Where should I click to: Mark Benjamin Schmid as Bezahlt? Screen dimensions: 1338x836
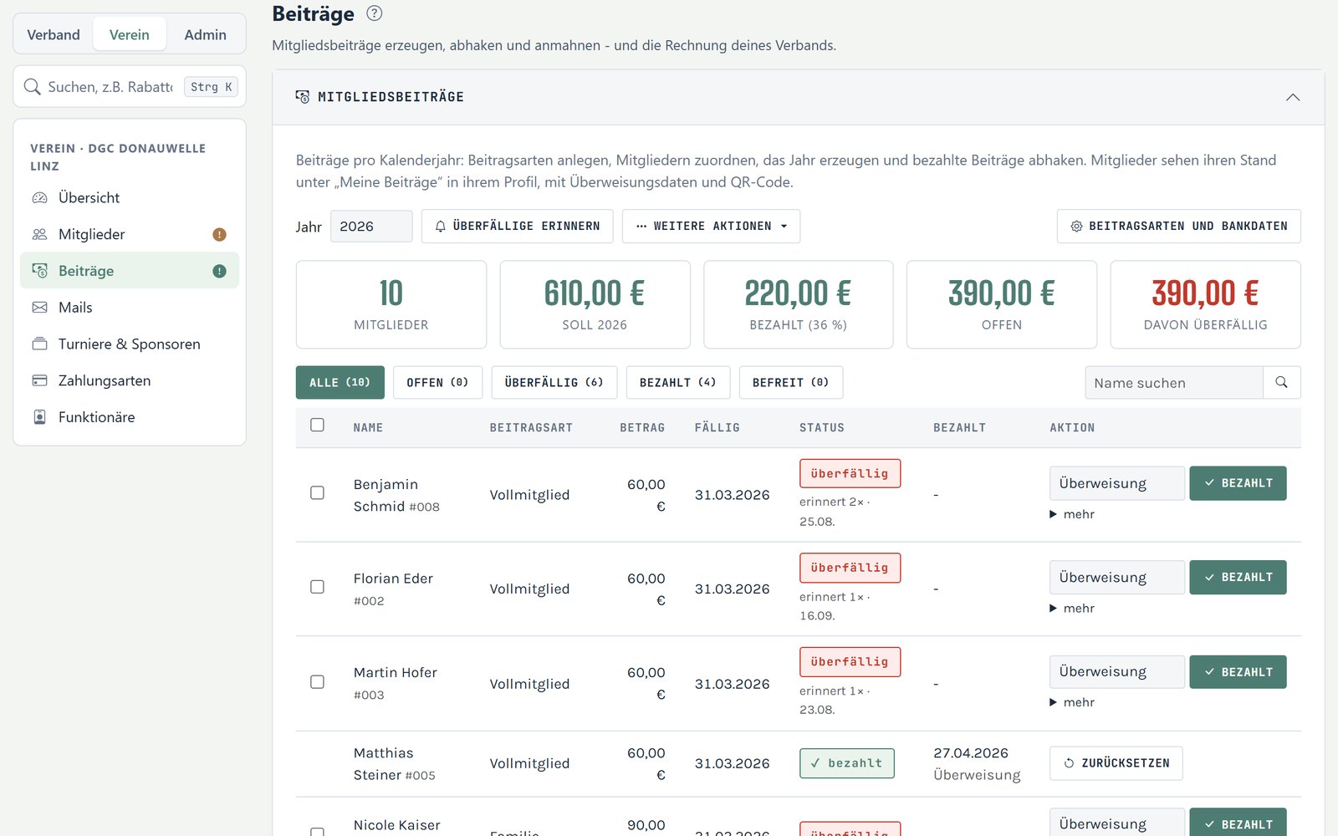(1238, 483)
